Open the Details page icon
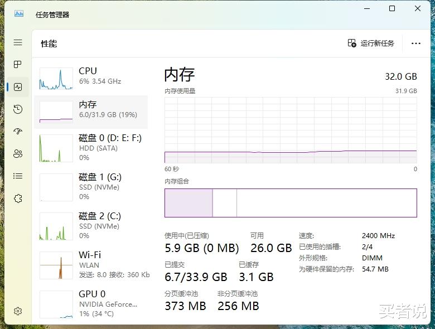435x329 pixels. click(x=18, y=176)
